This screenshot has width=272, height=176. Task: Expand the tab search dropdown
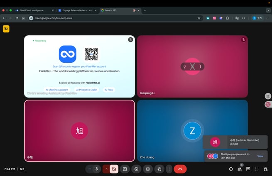click(x=268, y=10)
